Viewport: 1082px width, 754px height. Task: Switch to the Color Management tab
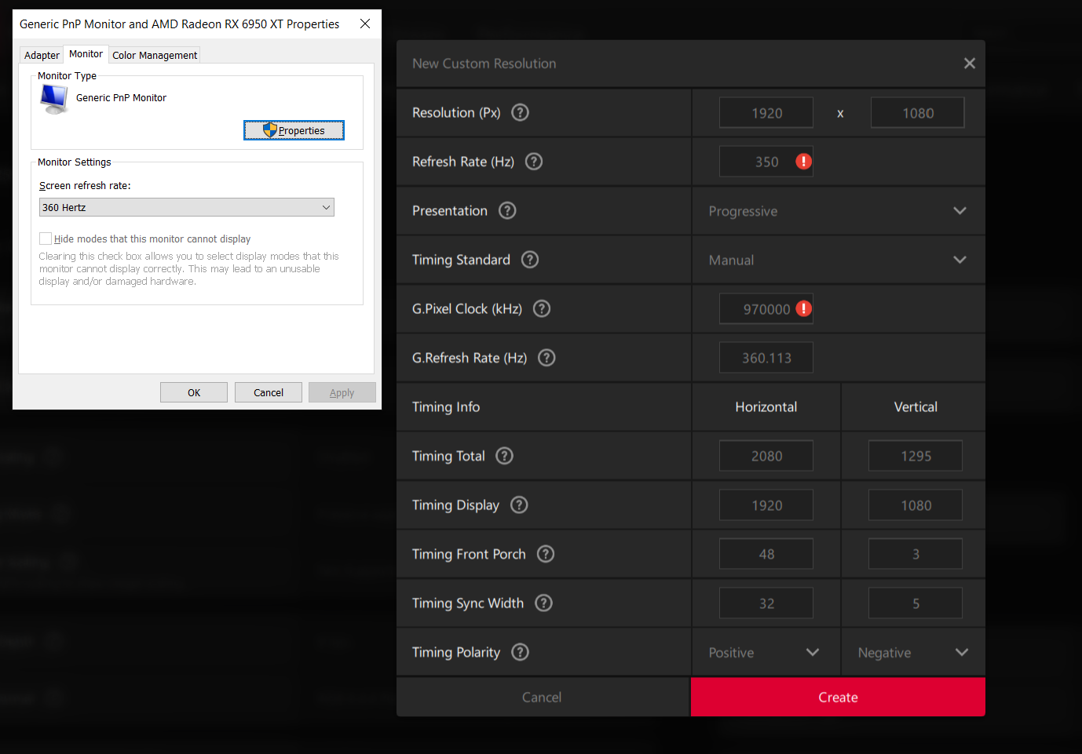click(155, 55)
